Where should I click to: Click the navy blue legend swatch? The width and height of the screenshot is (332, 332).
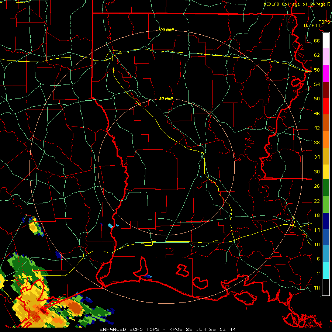click(326, 221)
